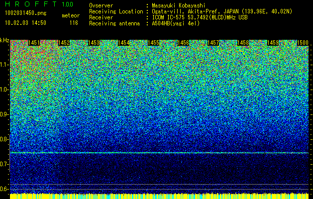Click the ICOM IC-575 receiver details
This screenshot has height=199, width=313.
tap(200, 17)
